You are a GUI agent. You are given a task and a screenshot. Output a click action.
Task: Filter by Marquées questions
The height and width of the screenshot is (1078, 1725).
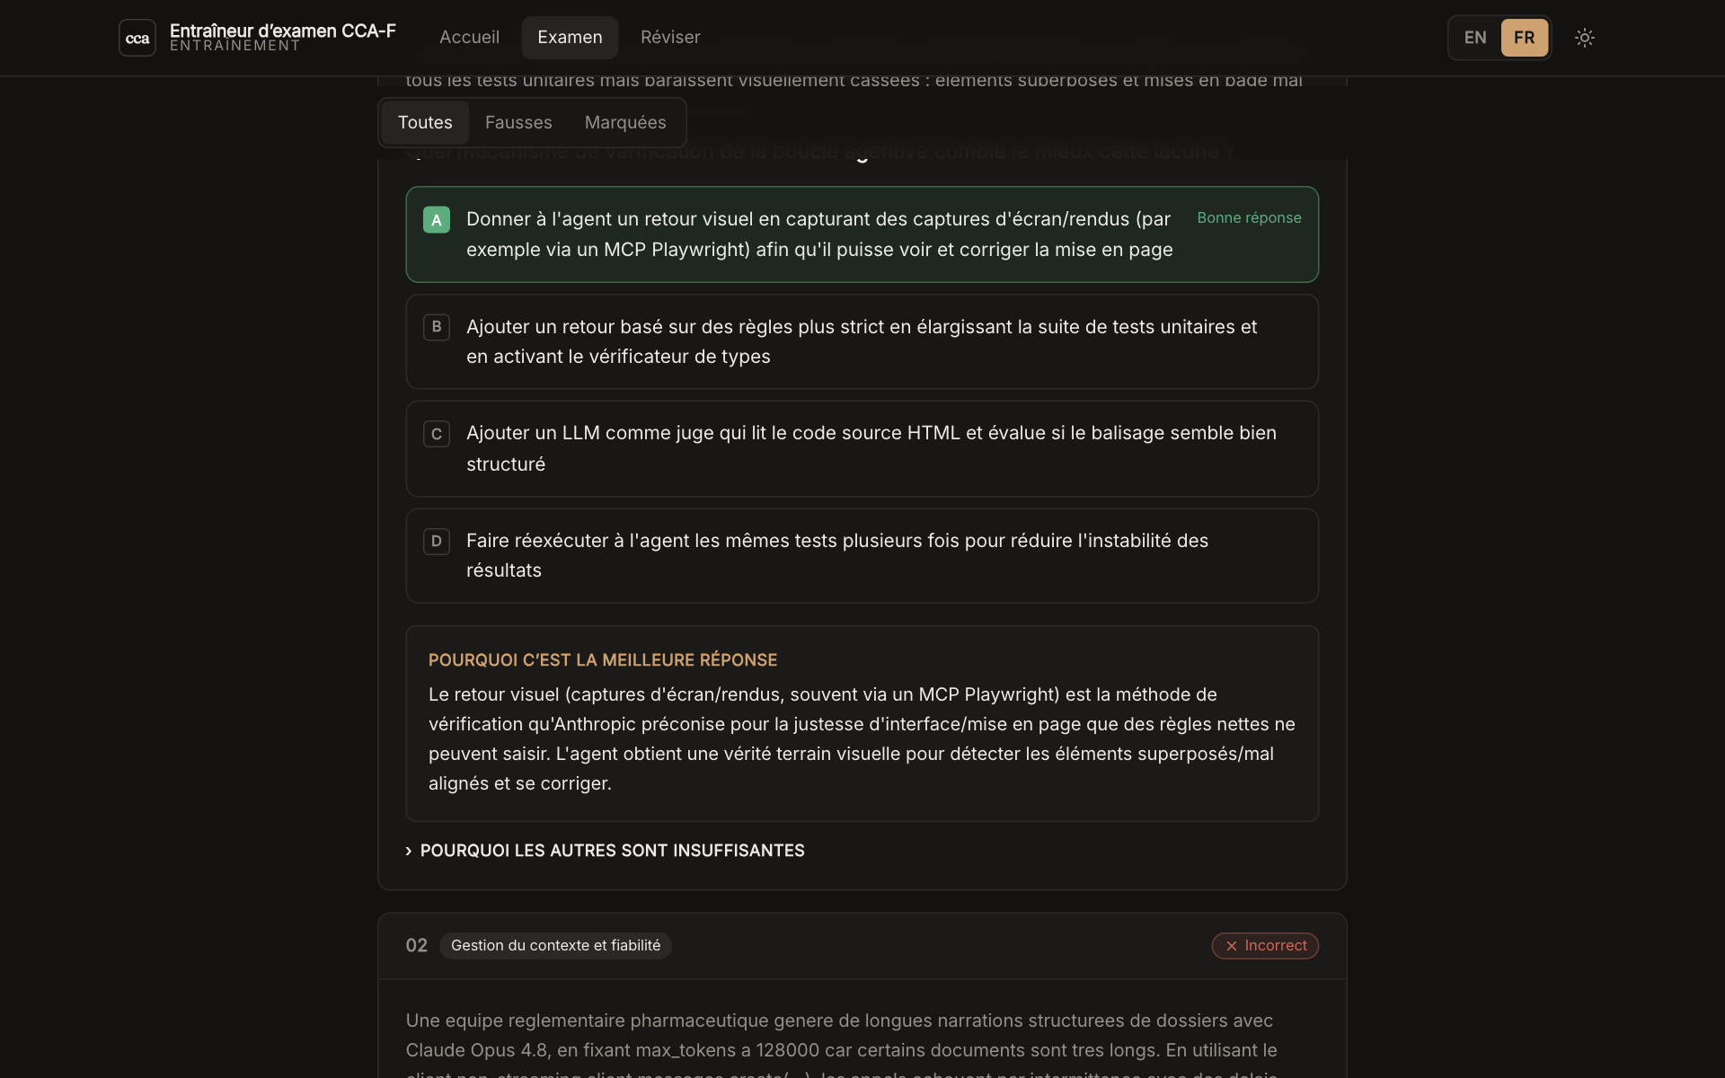(x=625, y=122)
